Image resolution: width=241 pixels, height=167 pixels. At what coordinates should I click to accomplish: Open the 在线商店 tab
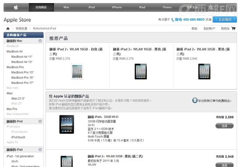(41, 7)
